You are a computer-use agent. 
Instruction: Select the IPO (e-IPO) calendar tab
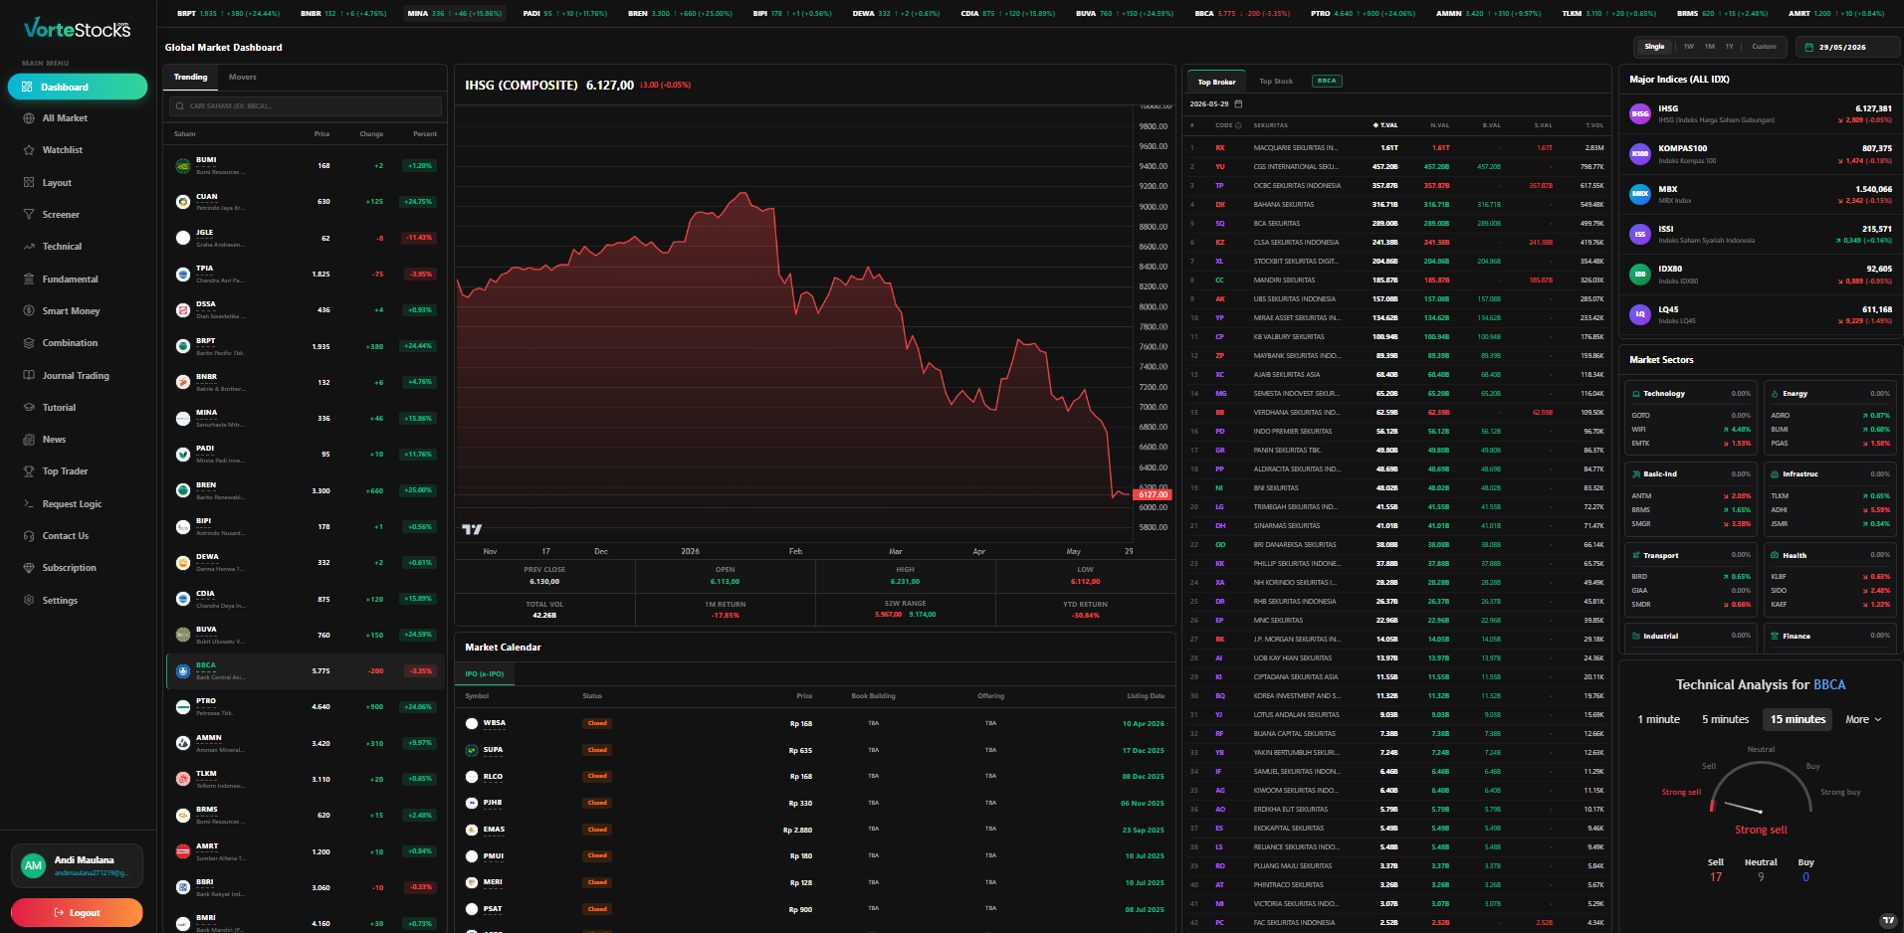pos(485,674)
